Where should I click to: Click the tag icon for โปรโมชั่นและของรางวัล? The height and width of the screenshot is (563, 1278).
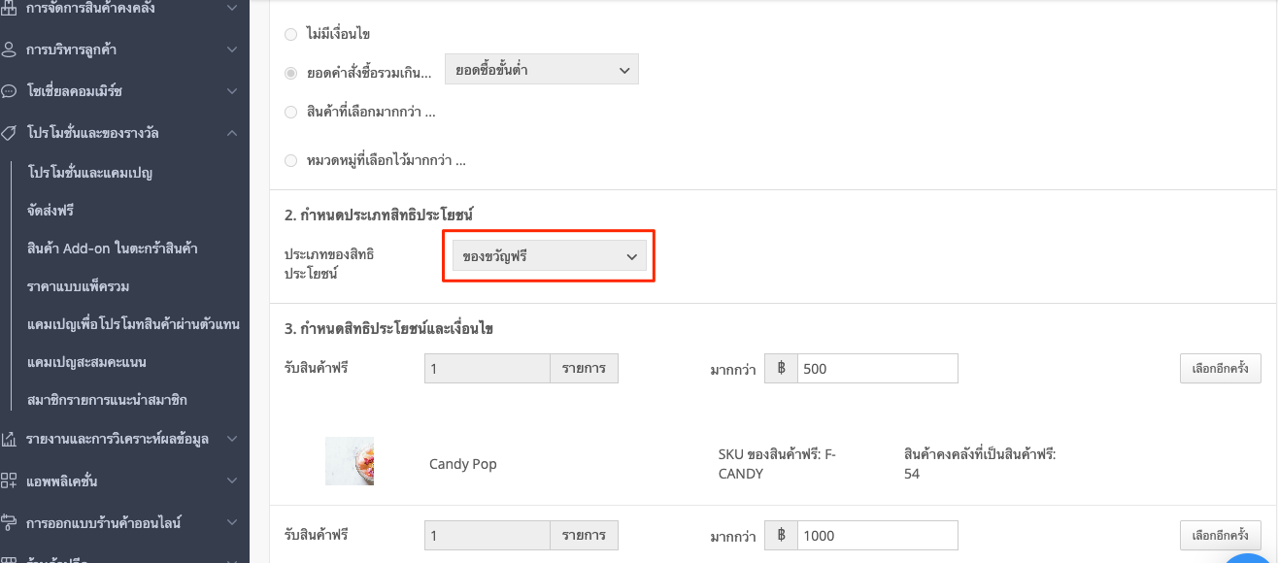[9, 133]
